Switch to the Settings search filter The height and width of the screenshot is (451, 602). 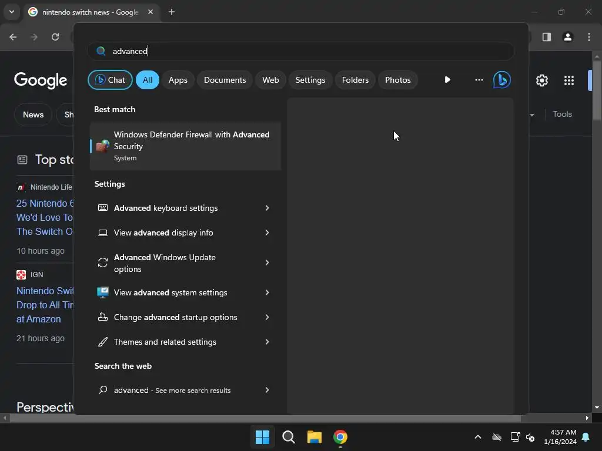310,80
